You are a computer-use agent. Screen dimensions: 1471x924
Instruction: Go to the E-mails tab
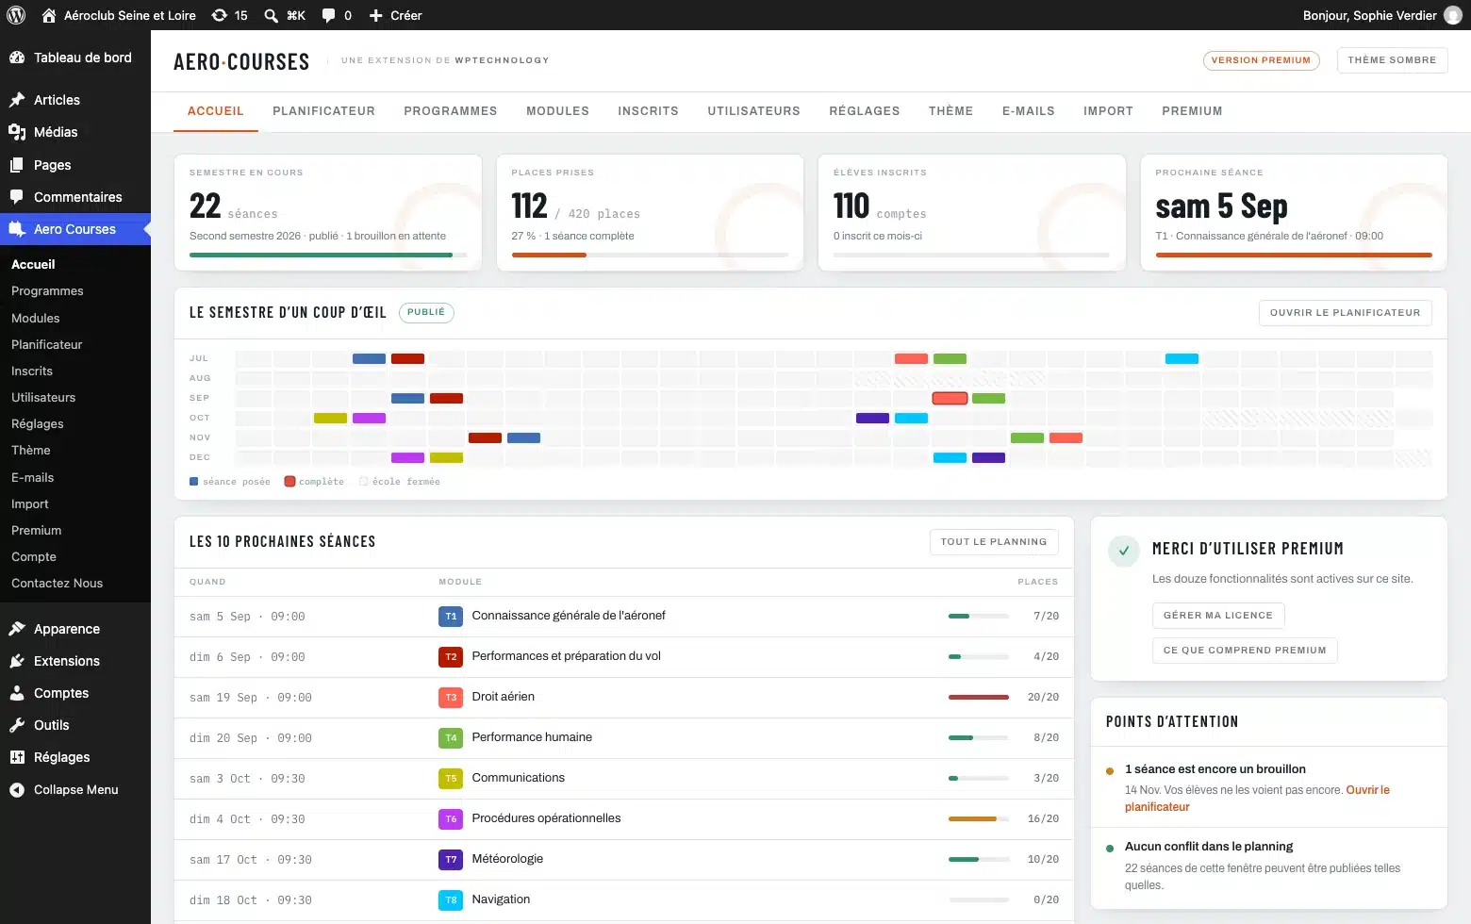click(1029, 111)
